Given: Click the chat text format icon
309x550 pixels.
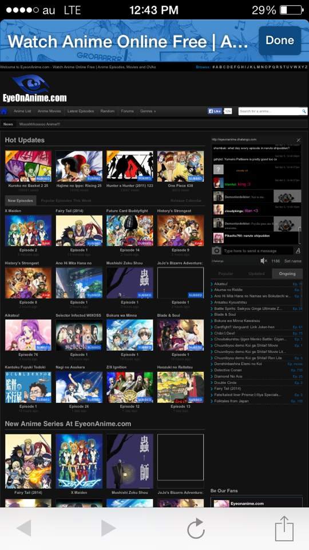Looking at the screenshot, I should [x=298, y=251].
